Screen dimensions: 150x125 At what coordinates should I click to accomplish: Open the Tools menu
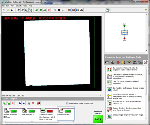[x=25, y=6]
